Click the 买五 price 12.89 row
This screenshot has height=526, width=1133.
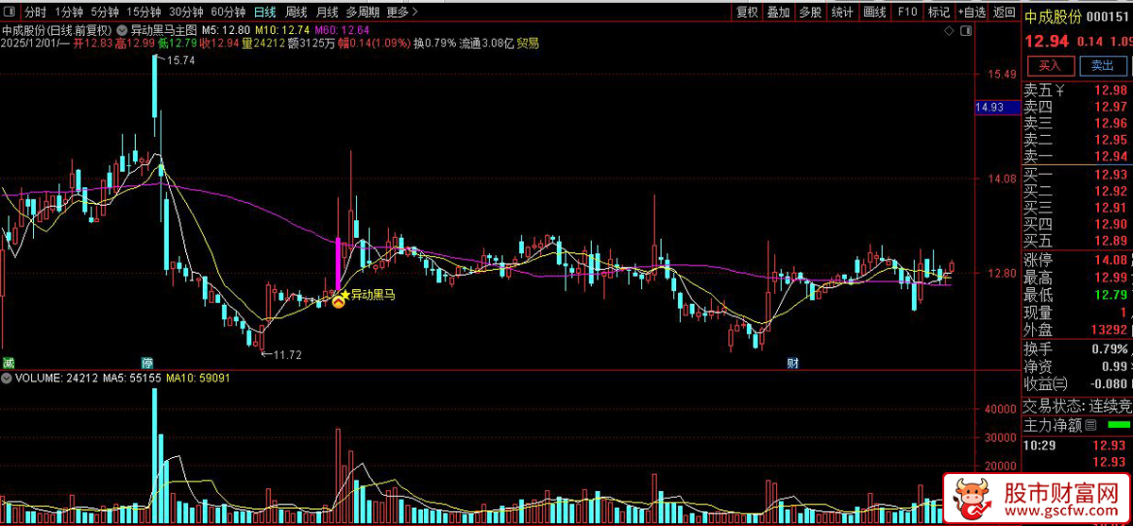coord(1077,242)
